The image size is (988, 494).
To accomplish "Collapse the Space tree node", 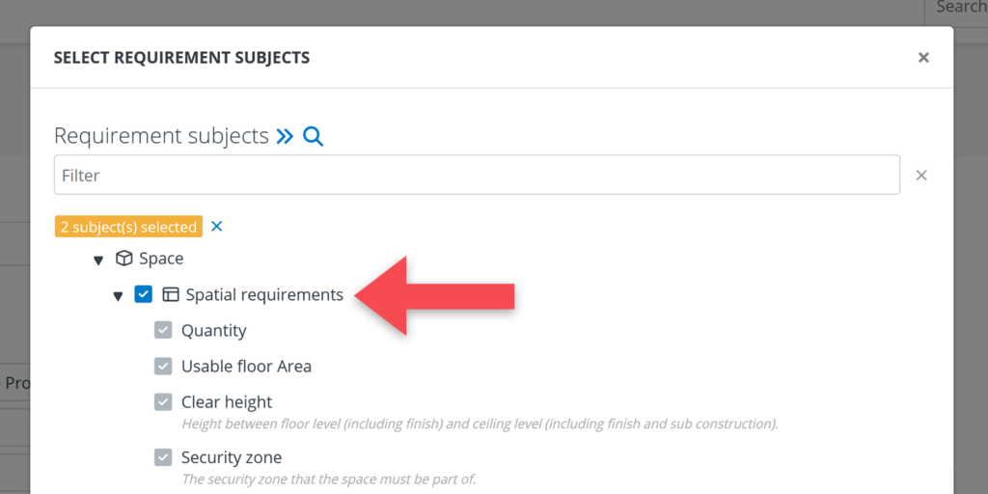I will pos(98,260).
